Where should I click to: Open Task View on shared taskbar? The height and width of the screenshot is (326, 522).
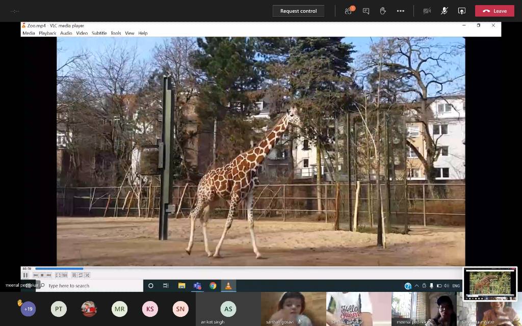pos(166,286)
